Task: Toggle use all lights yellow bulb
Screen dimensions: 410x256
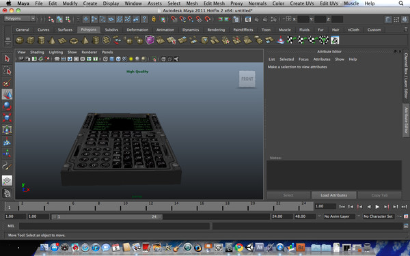Action: pyautogui.click(x=131, y=59)
